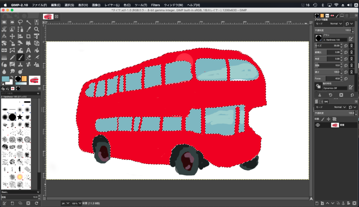This screenshot has height=207, width=359.
Task: Select the Fuzzy Select magic wand tool
Action: point(29,22)
